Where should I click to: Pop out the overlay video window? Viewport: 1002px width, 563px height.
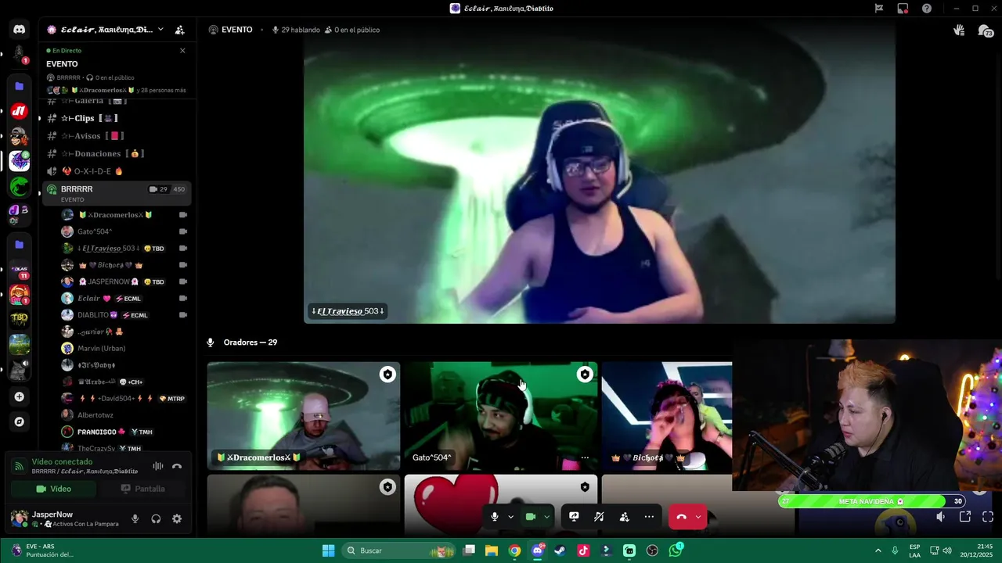965,517
